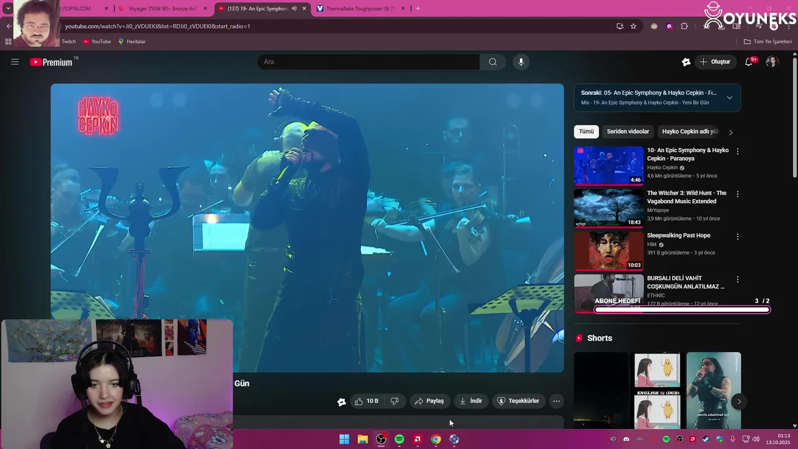Open options menu for The Witcher 3 video
Image resolution: width=798 pixels, height=449 pixels.
[738, 195]
